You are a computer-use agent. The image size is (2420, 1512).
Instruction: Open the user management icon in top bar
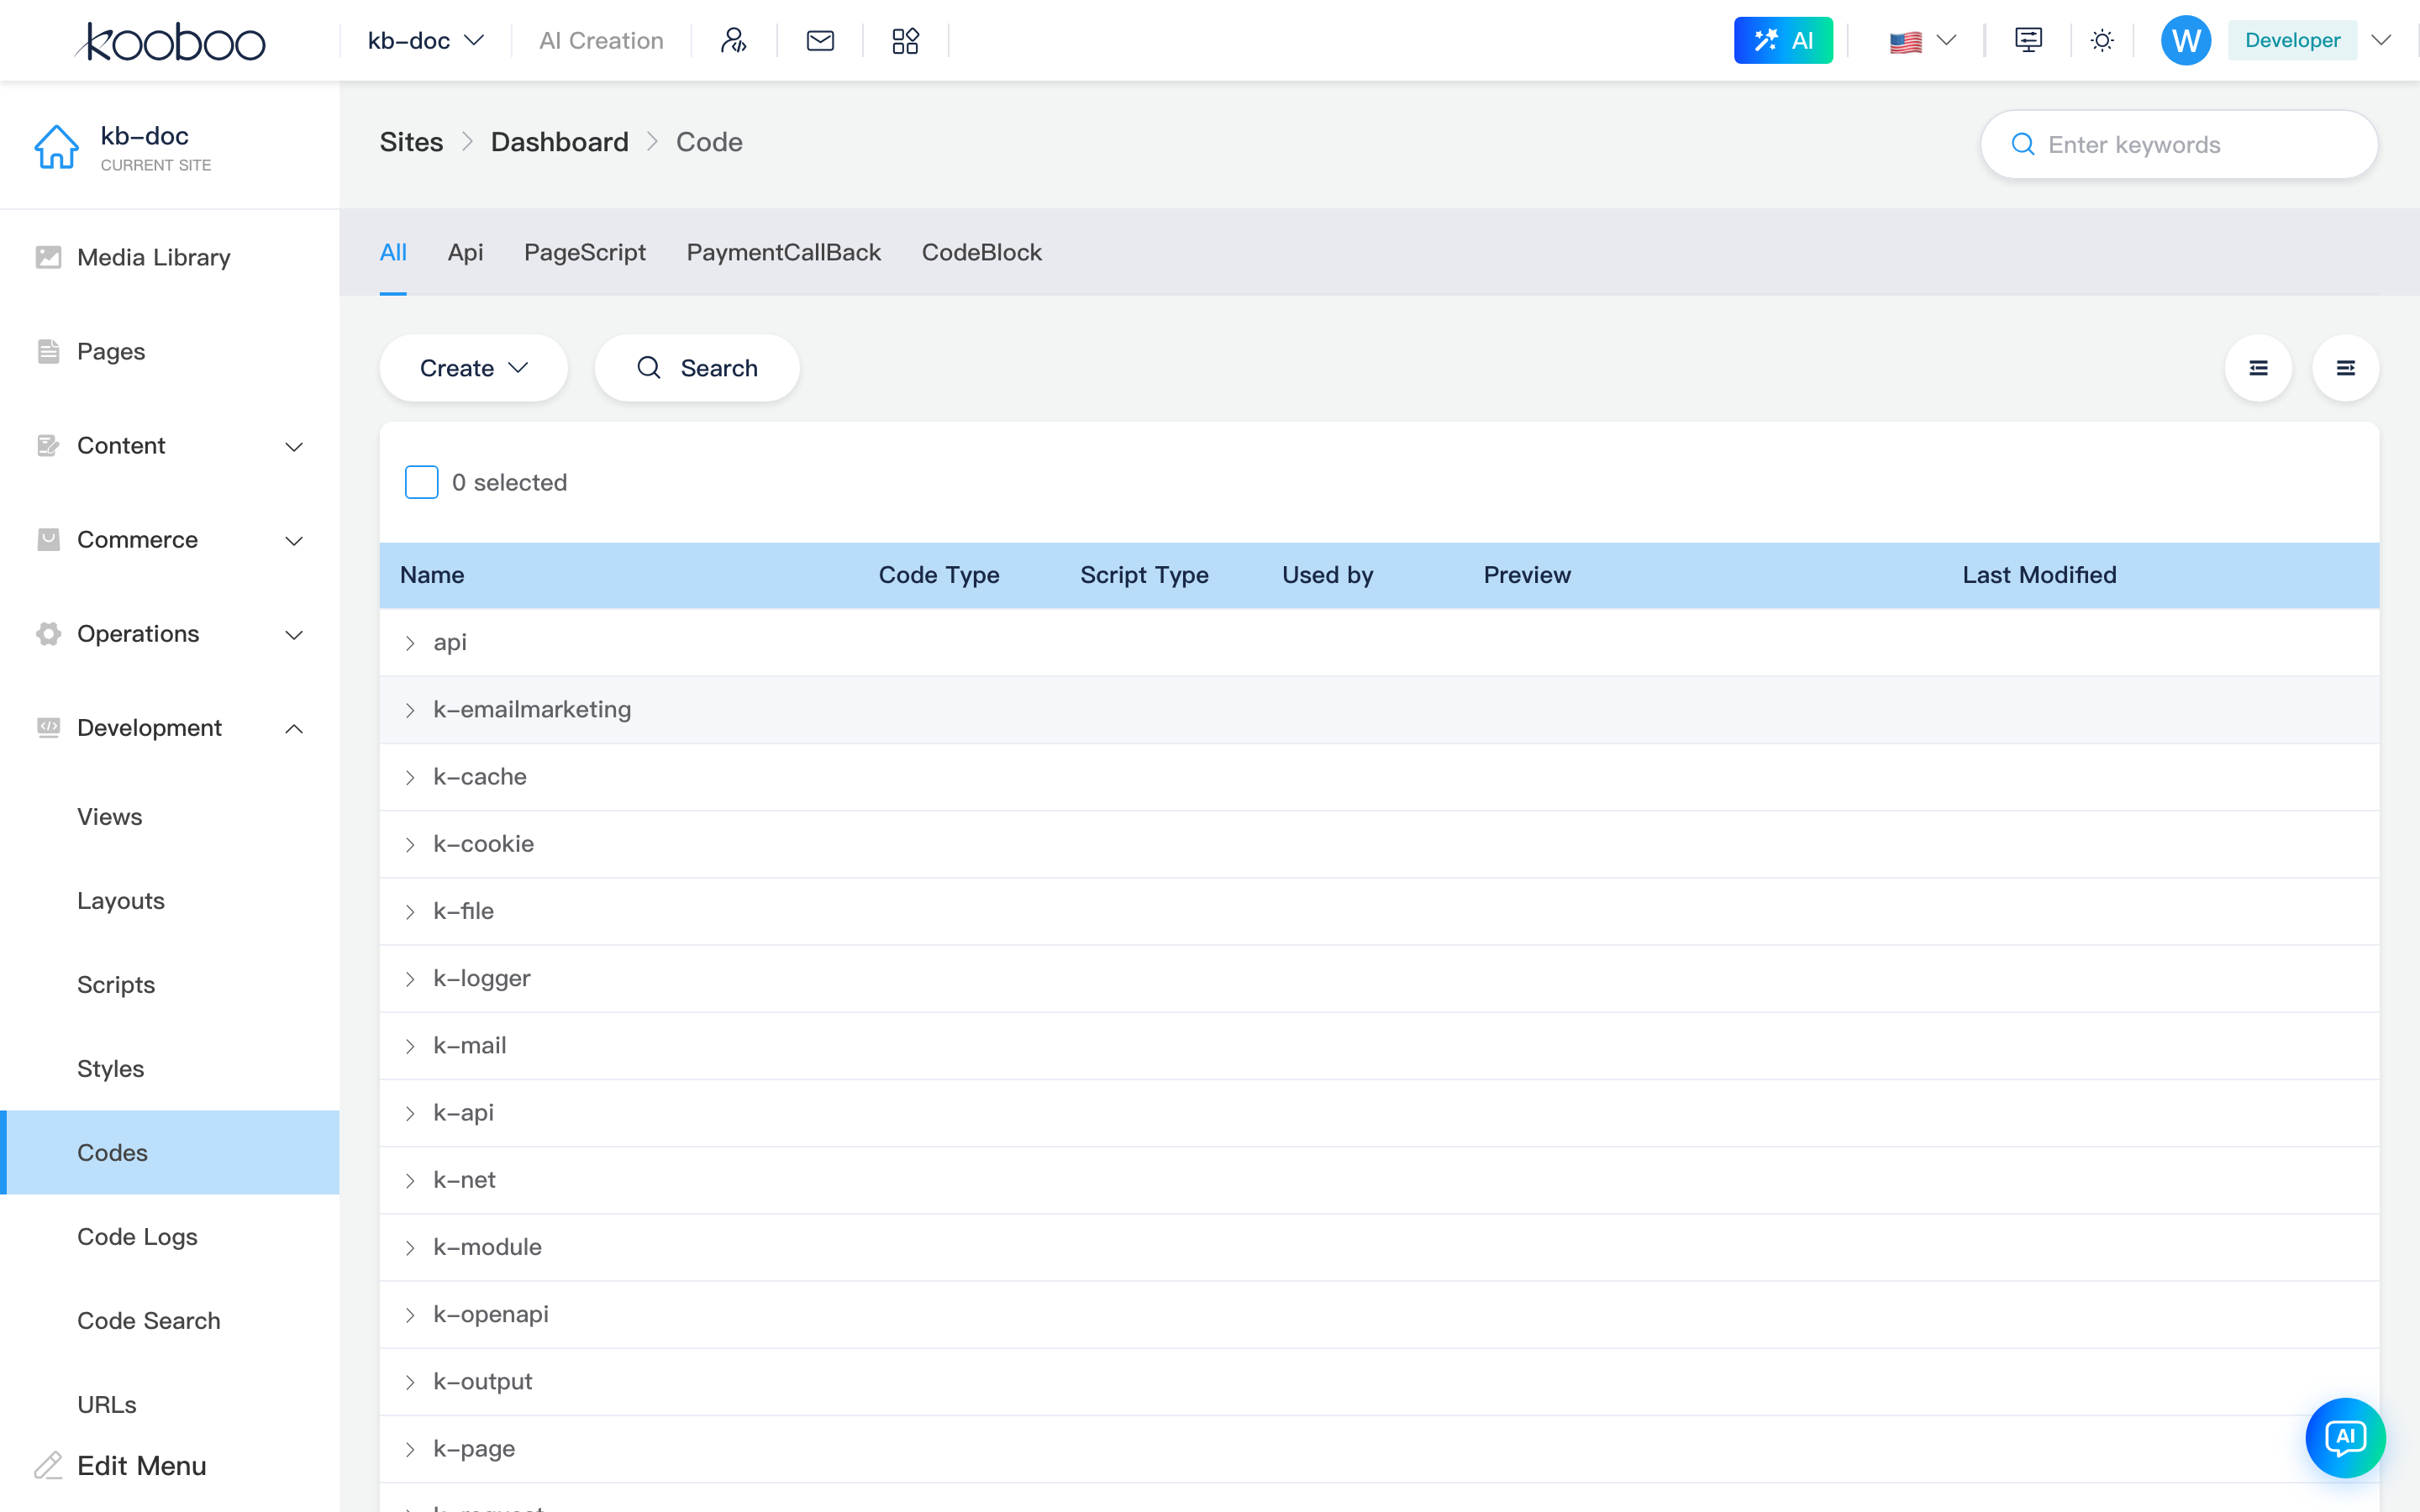pyautogui.click(x=734, y=41)
